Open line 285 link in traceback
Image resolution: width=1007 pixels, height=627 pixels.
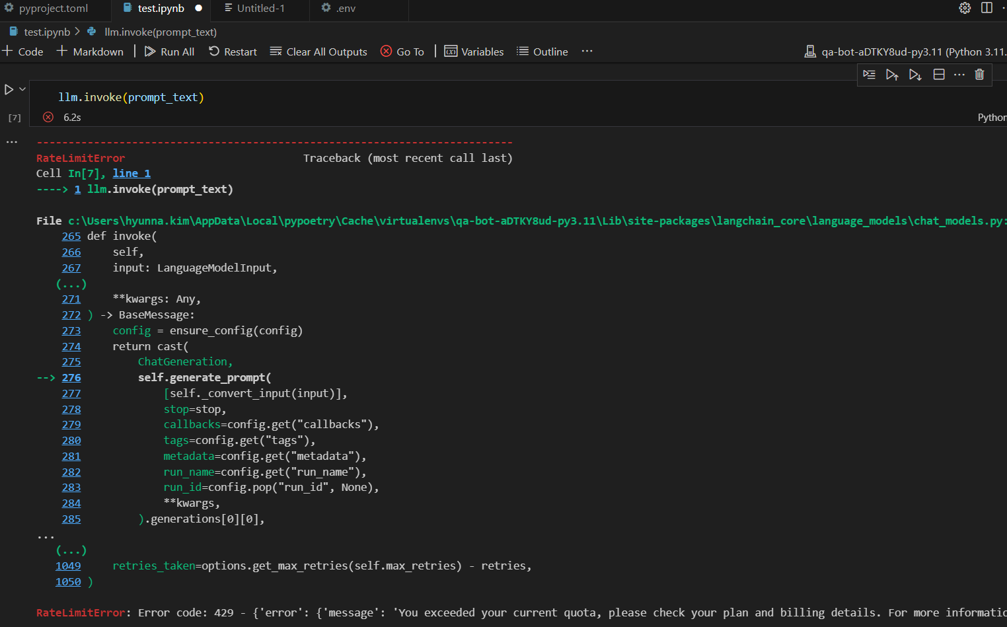coord(71,519)
